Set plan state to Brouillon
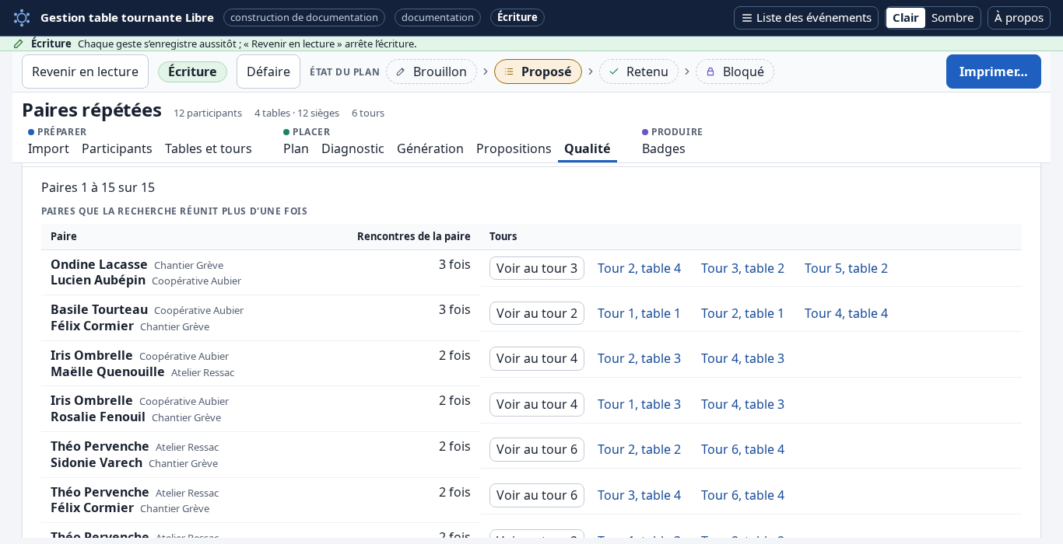The image size is (1063, 544). click(431, 71)
